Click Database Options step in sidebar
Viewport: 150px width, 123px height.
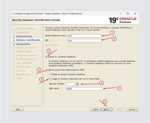tap(24, 52)
